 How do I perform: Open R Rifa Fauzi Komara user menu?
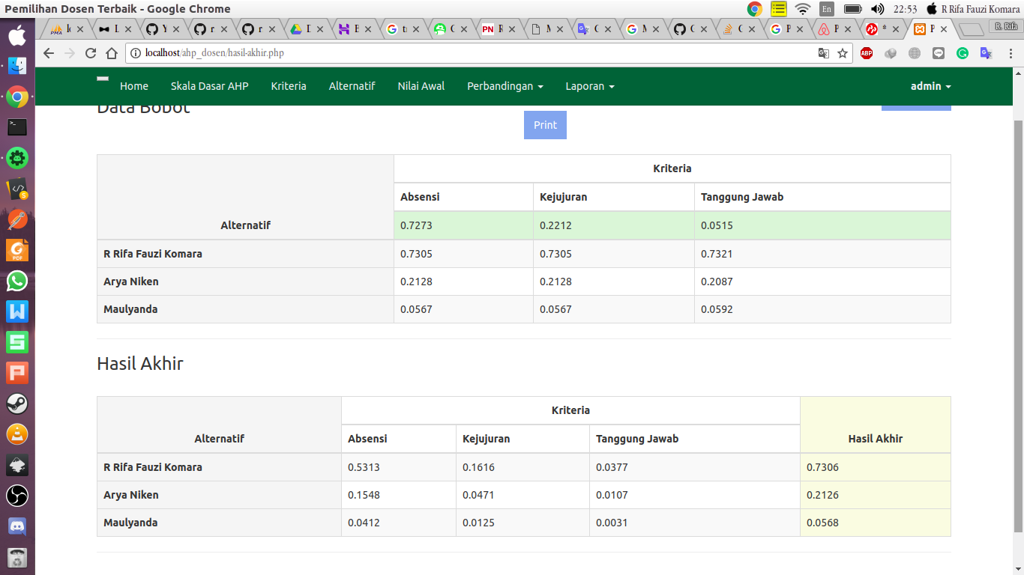coord(973,9)
